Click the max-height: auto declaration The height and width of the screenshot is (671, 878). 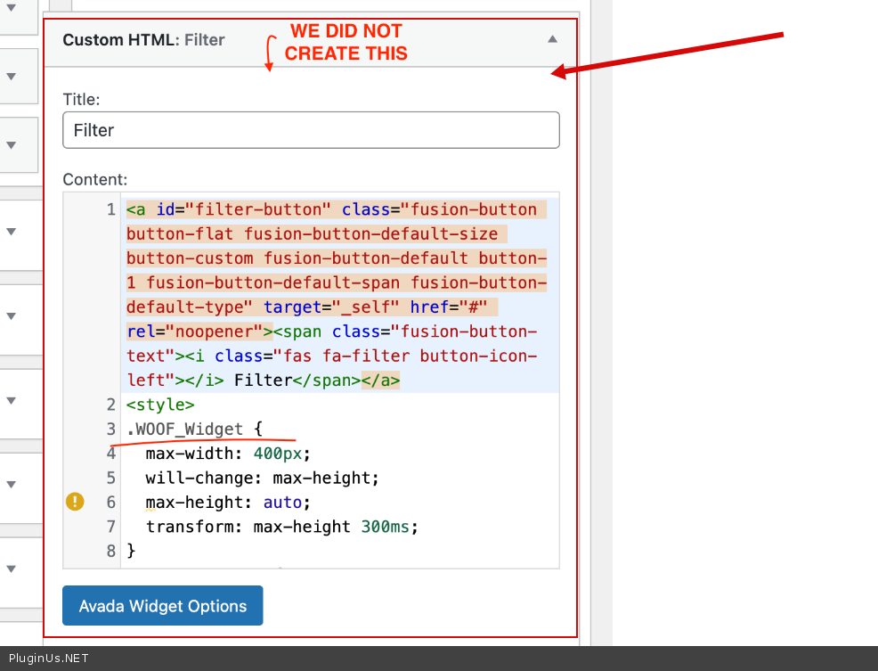pyautogui.click(x=227, y=502)
